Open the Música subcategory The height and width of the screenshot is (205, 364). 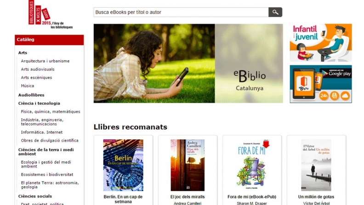coord(28,86)
